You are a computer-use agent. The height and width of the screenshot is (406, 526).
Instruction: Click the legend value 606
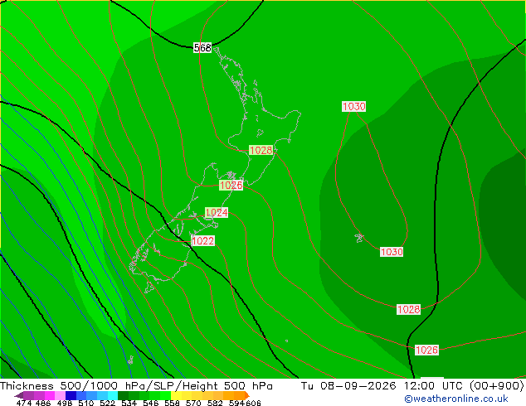(x=253, y=403)
